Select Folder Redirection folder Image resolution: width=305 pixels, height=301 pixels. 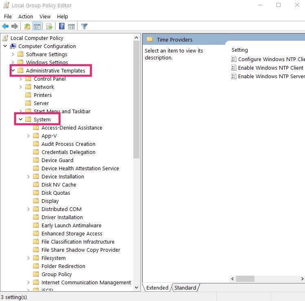[63, 266]
